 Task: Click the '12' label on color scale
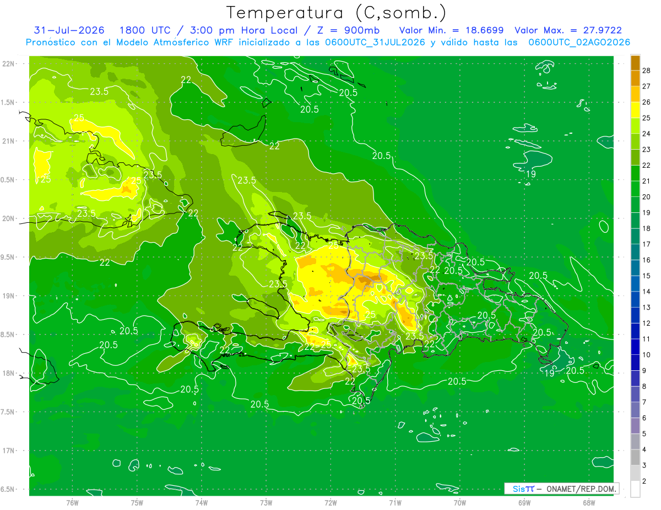click(x=647, y=323)
